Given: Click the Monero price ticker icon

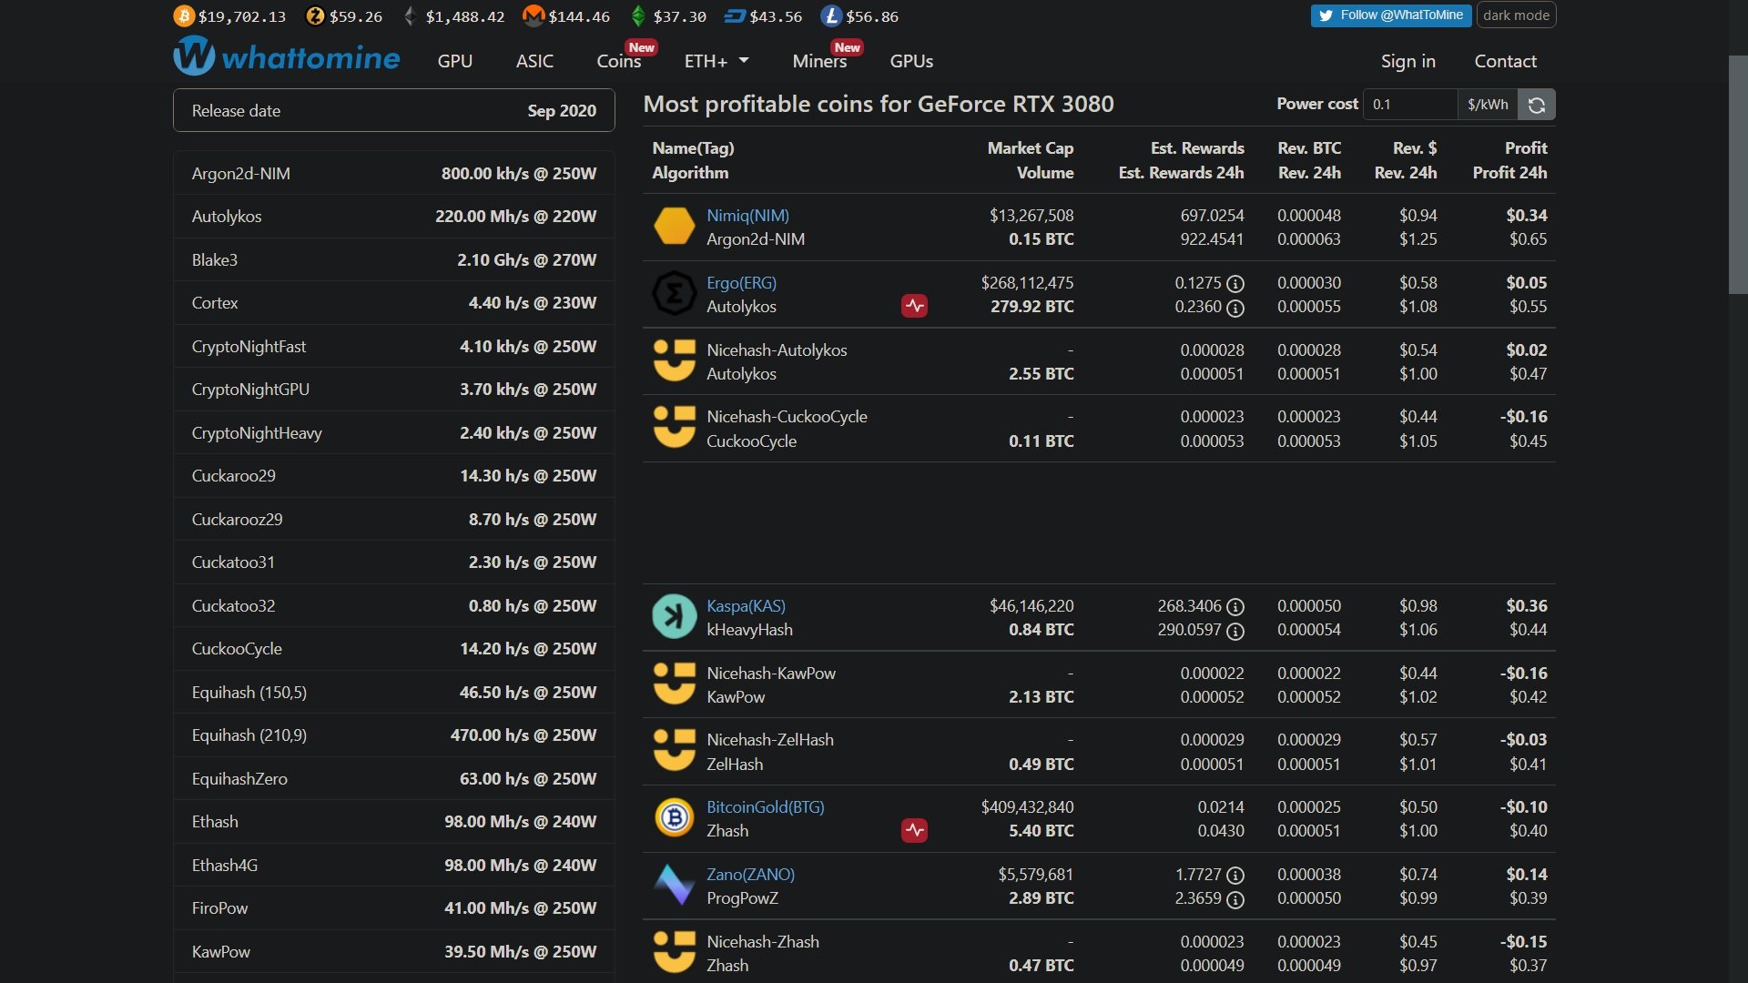Looking at the screenshot, I should (x=534, y=16).
